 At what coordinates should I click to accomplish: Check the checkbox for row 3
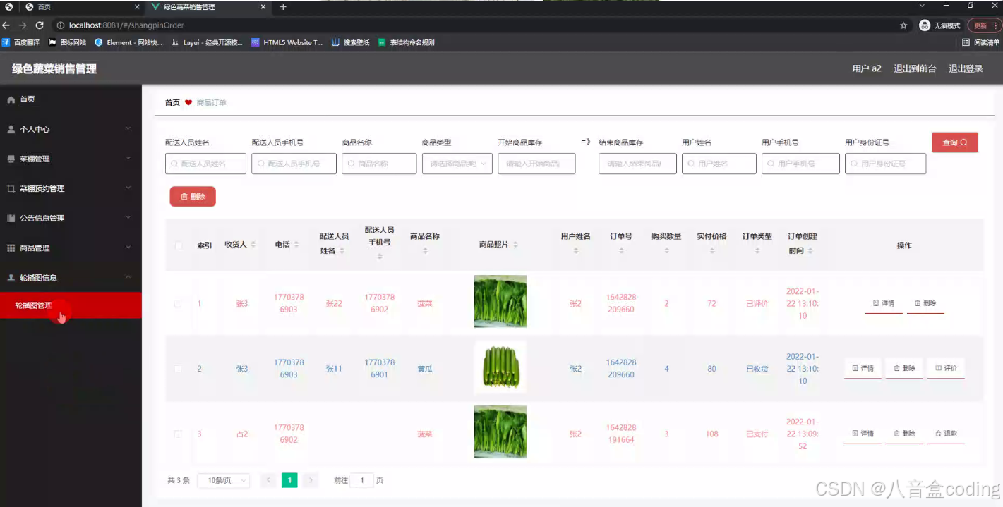(178, 434)
